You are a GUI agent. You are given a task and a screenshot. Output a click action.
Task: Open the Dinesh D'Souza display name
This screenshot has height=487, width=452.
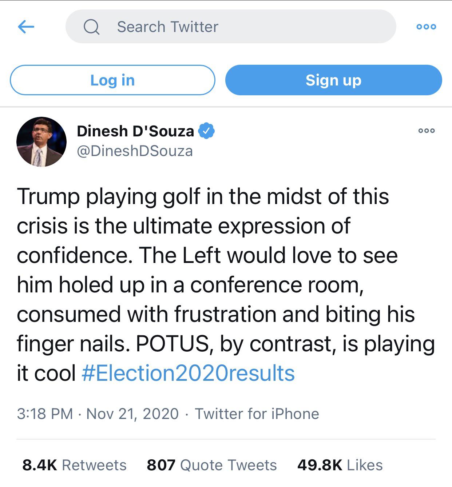135,131
